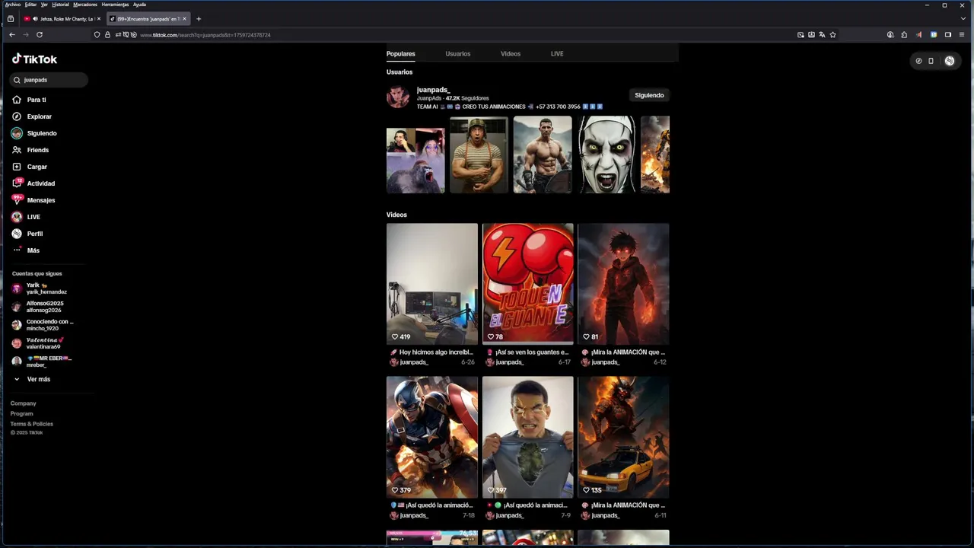Expand the Program footer section
This screenshot has width=974, height=548.
click(22, 413)
